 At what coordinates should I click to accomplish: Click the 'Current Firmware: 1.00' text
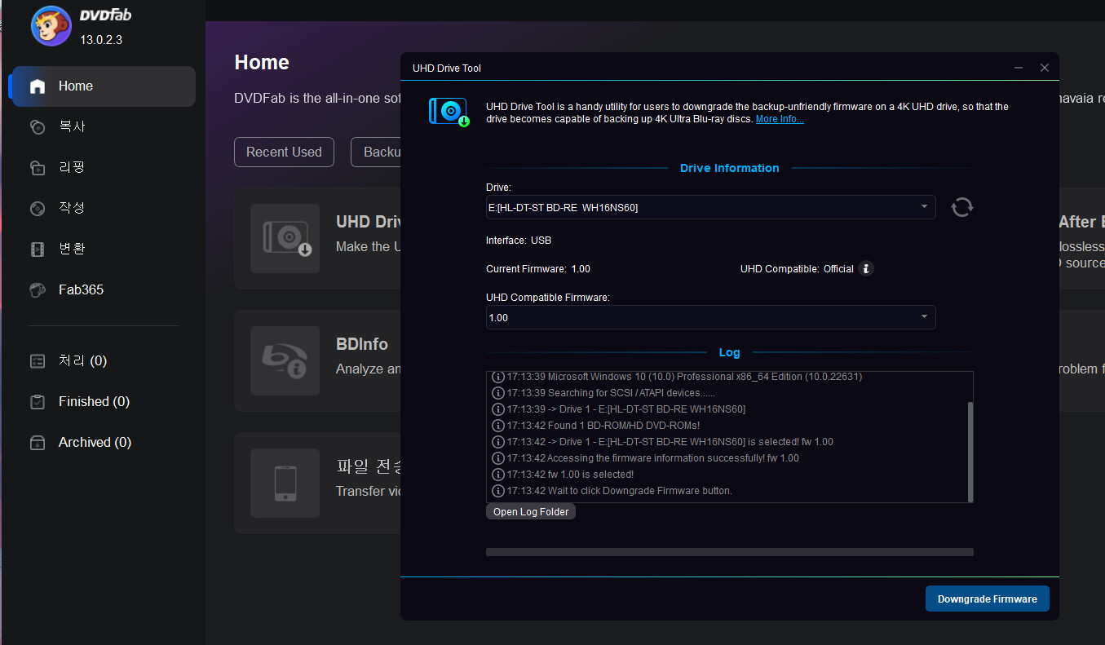pos(538,268)
